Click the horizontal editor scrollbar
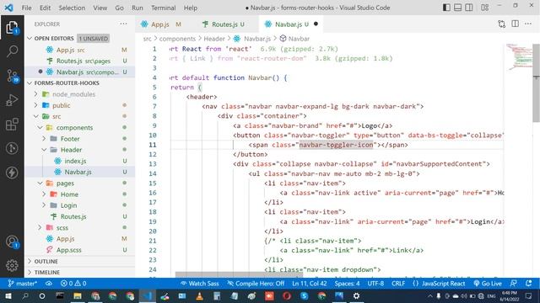The height and width of the screenshot is (303, 540). [239, 274]
